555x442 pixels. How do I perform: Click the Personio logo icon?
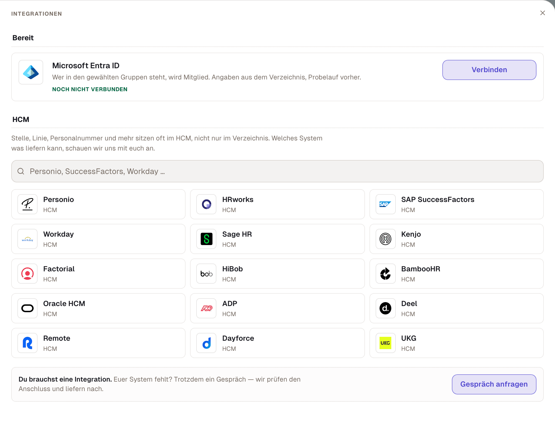(27, 204)
